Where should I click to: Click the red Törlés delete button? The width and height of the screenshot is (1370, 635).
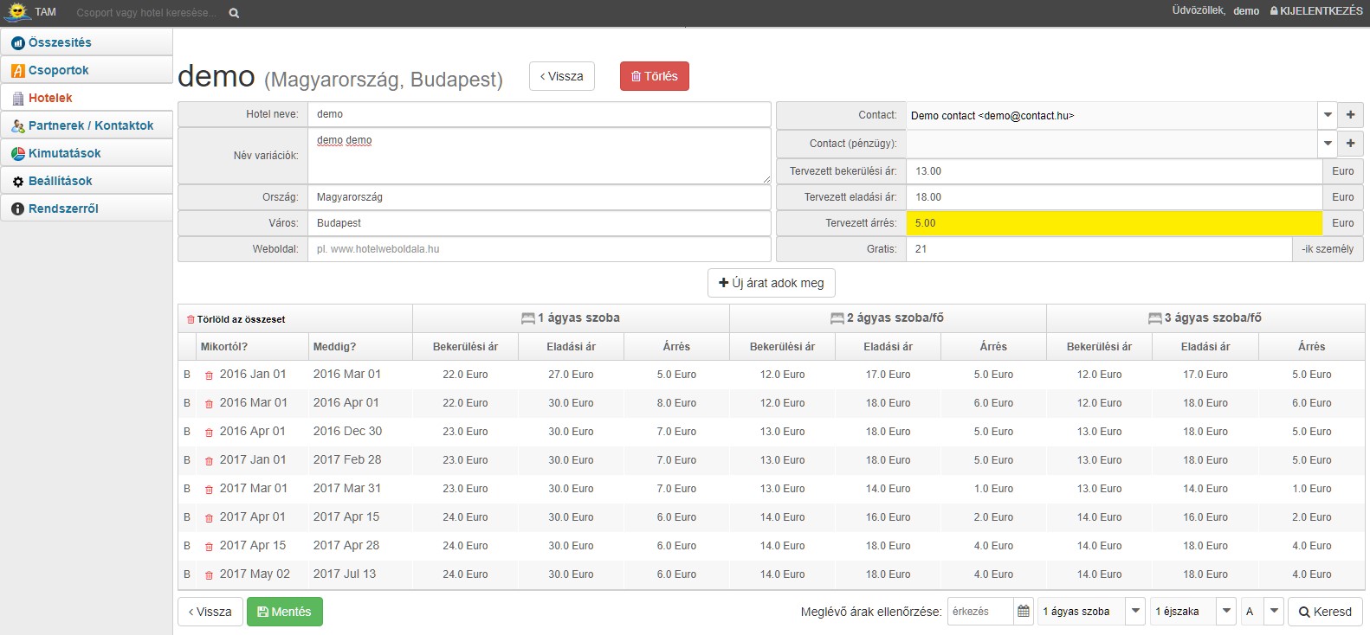[x=654, y=76]
